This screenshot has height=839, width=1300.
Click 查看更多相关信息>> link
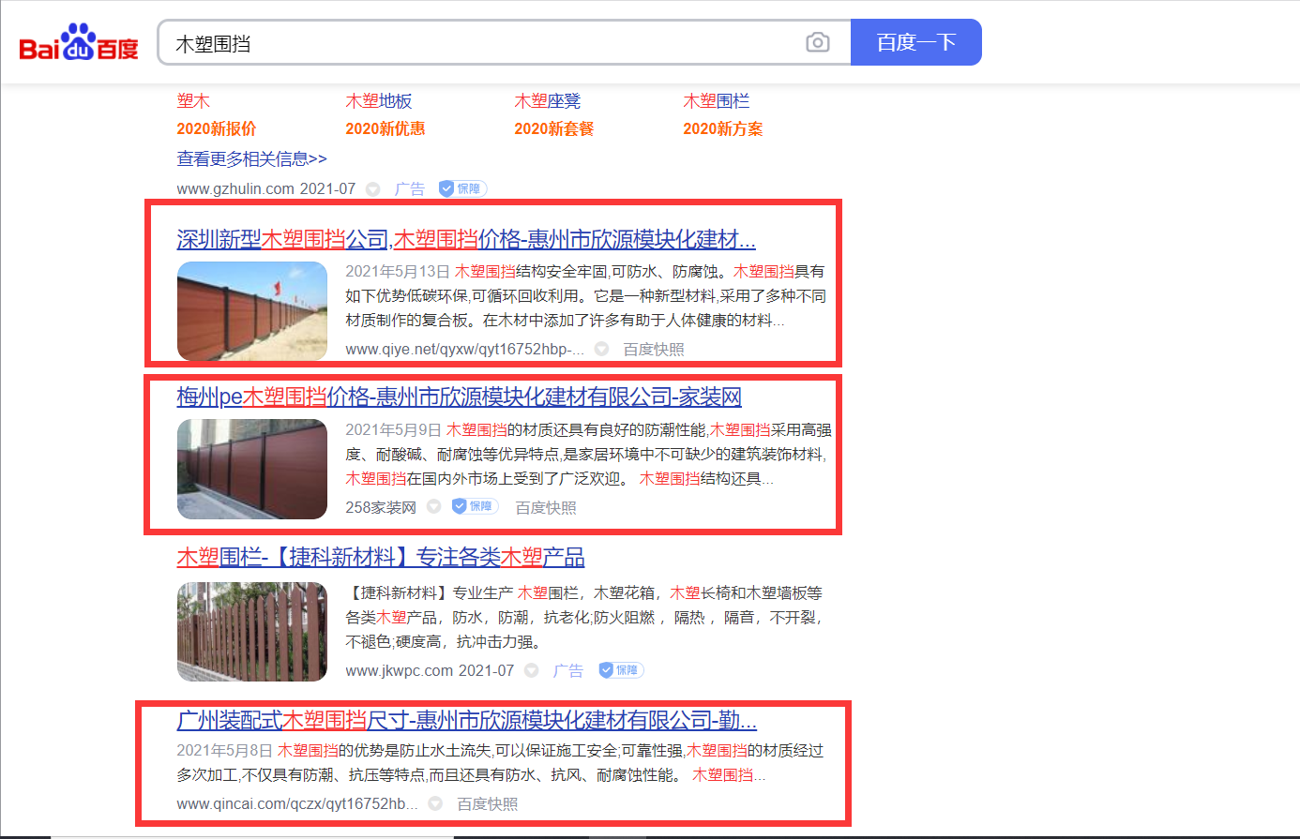click(x=251, y=159)
